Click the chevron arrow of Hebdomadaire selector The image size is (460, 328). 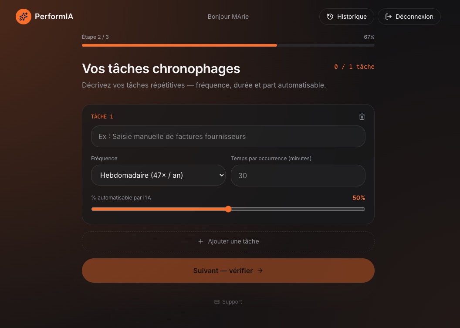221,175
